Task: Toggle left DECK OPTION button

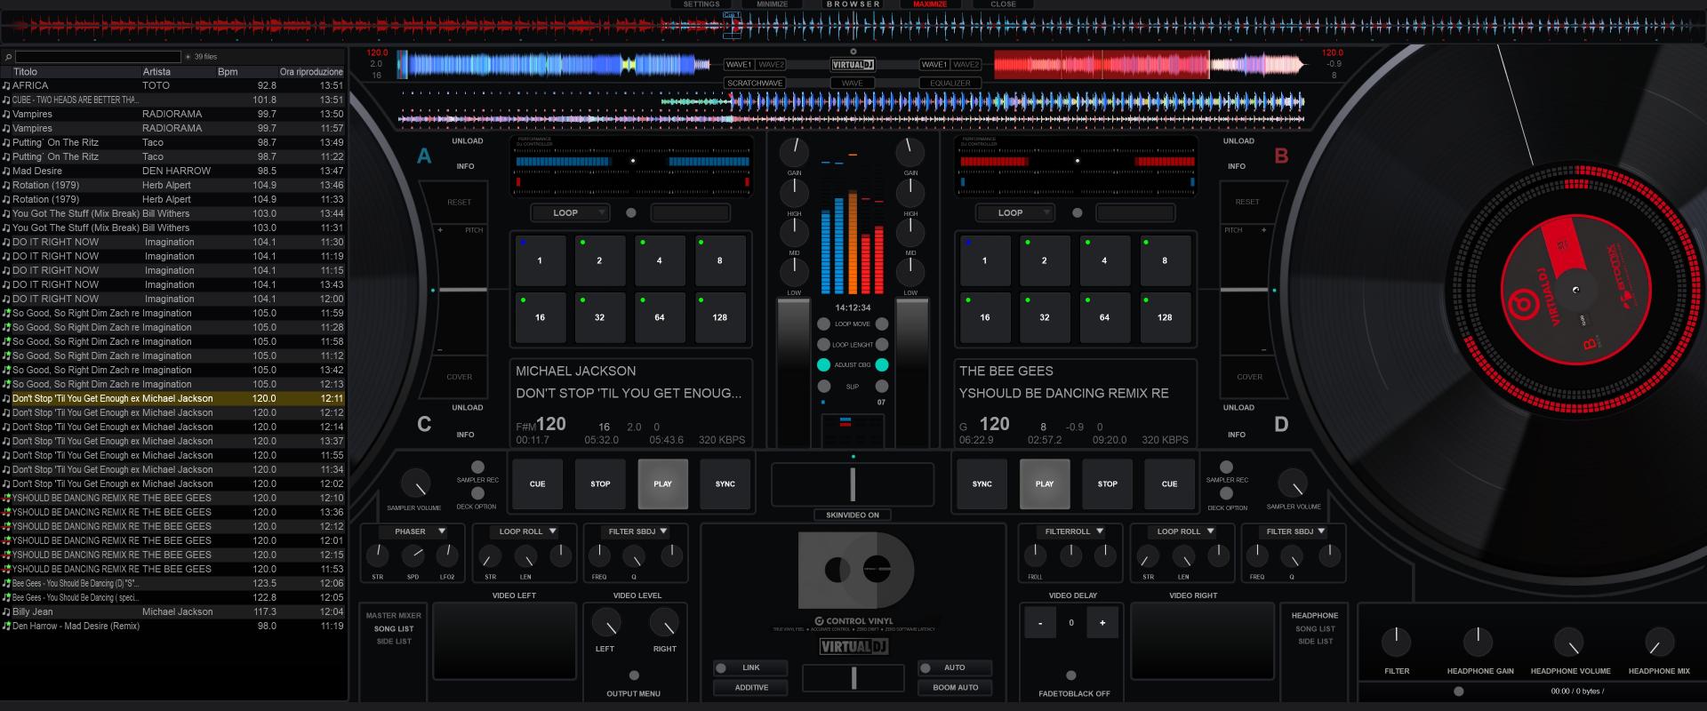Action: tap(477, 493)
